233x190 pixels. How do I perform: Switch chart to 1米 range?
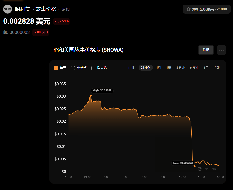tap(169, 68)
